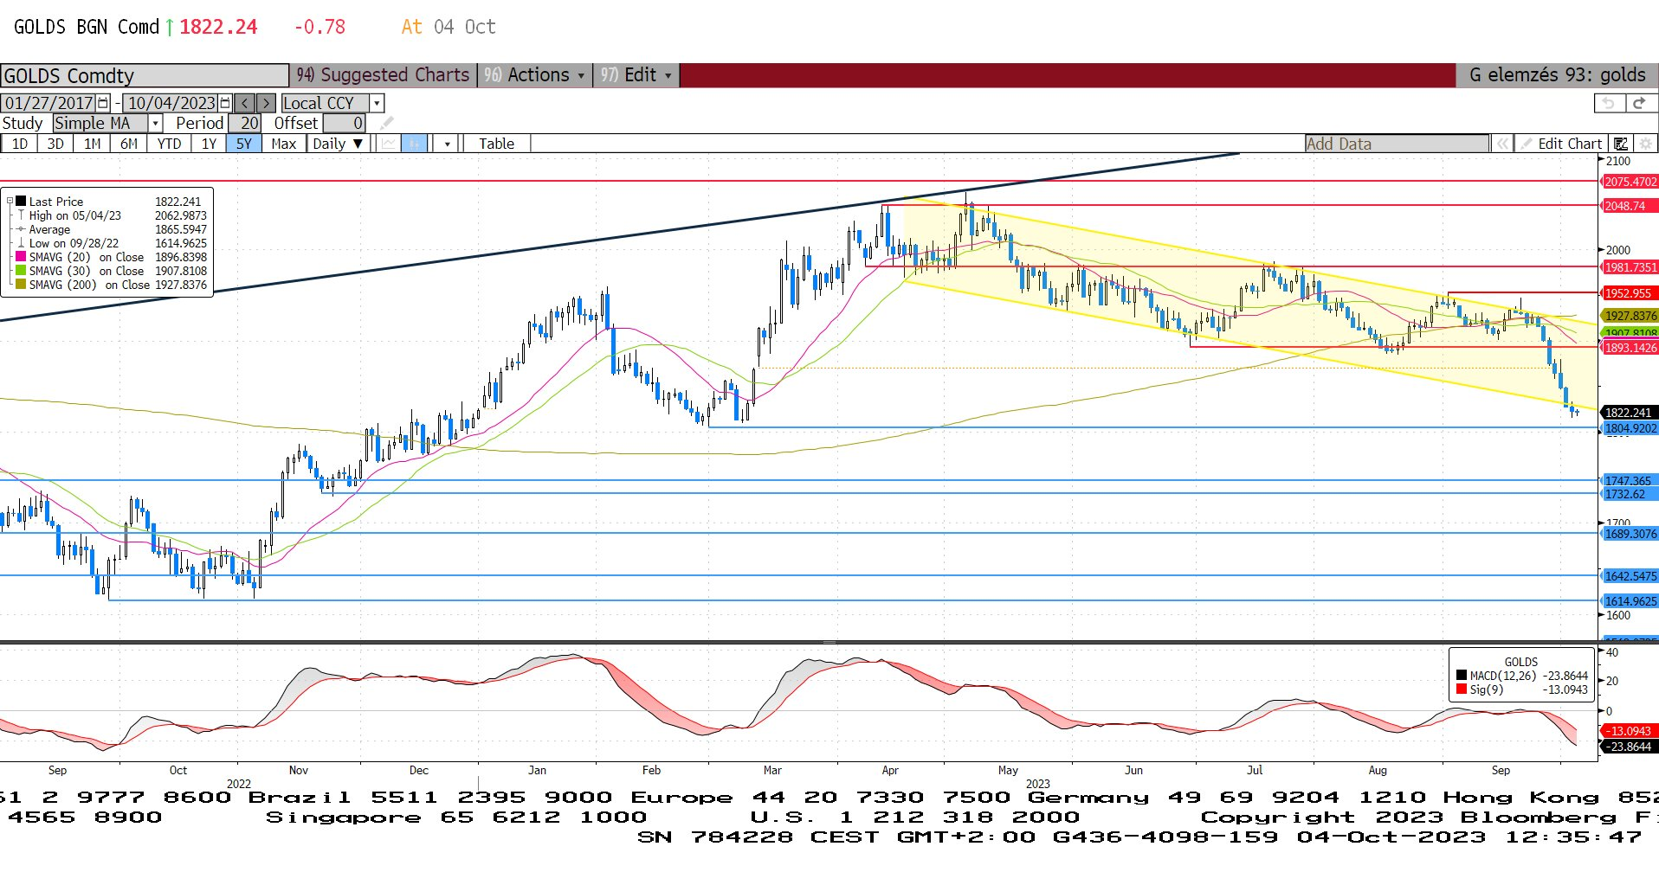
Task: Click the 2075.4702 price level label
Action: tap(1630, 182)
